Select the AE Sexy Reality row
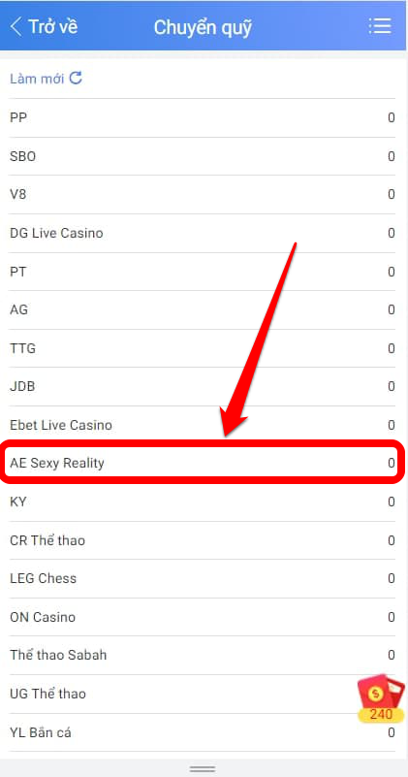The width and height of the screenshot is (408, 777). [x=203, y=464]
